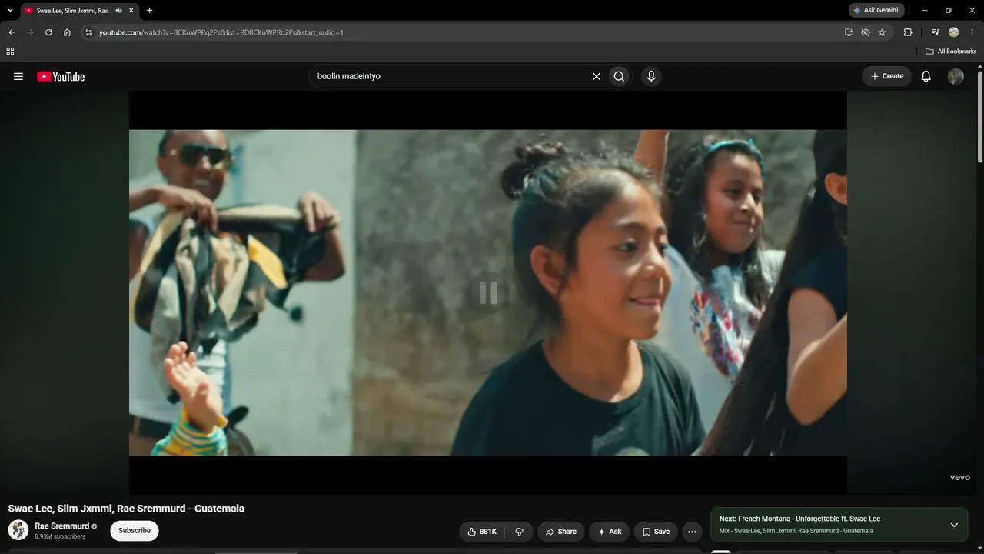Start voice search with the microphone

point(651,76)
